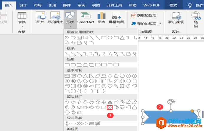Select the donut ring shape

coord(79,86)
